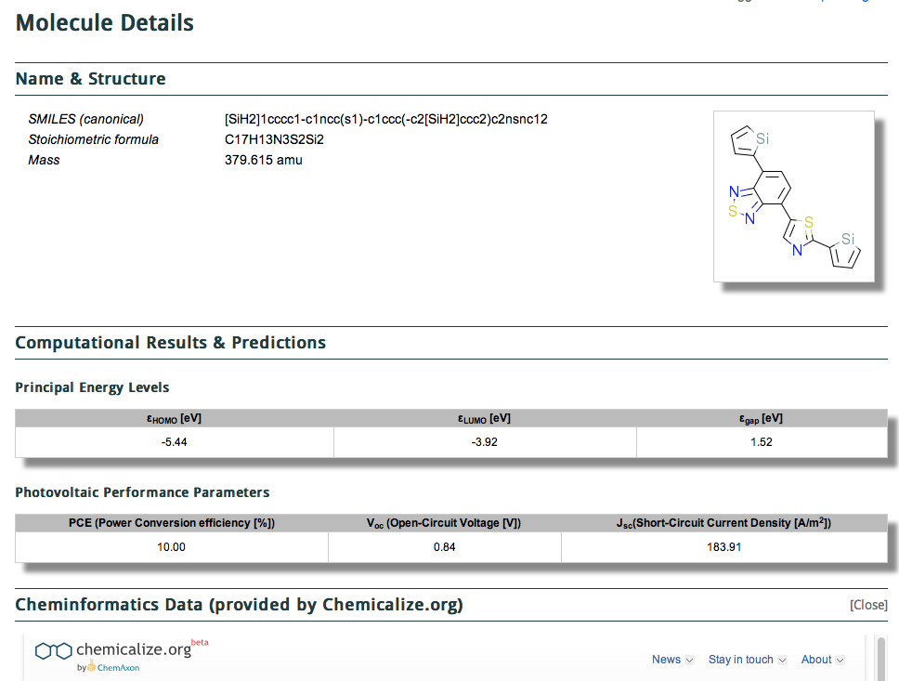The width and height of the screenshot is (899, 681).
Task: Click the canonical SMILES string value
Action: [x=385, y=119]
